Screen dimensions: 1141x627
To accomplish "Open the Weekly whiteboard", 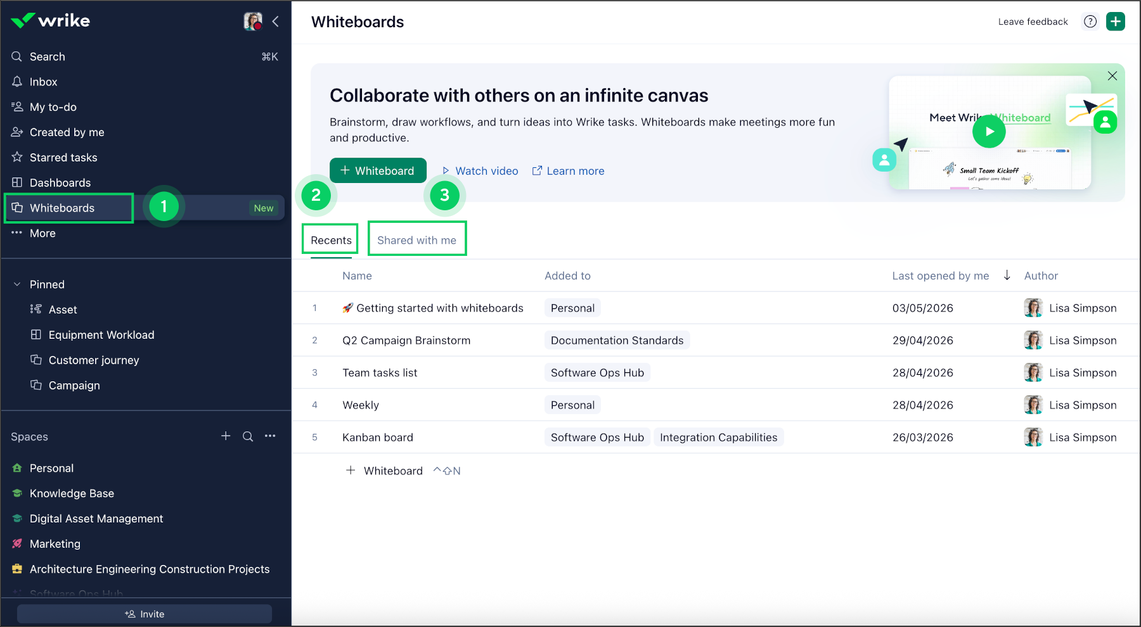I will [361, 405].
